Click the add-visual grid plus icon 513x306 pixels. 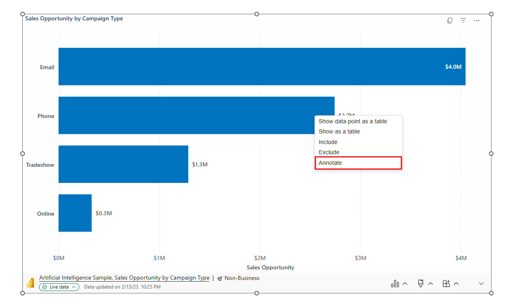point(446,284)
